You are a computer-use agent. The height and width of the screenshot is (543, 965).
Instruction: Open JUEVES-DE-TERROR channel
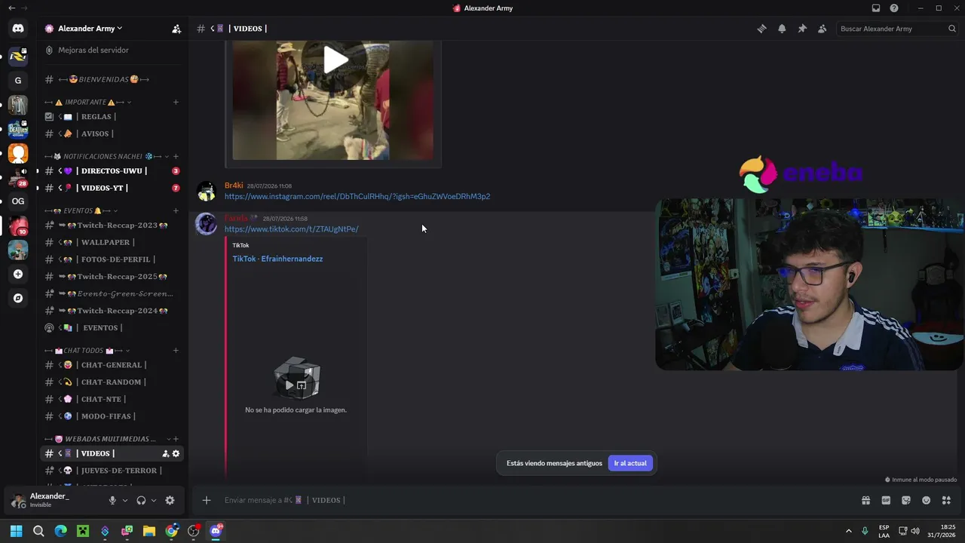112,471
